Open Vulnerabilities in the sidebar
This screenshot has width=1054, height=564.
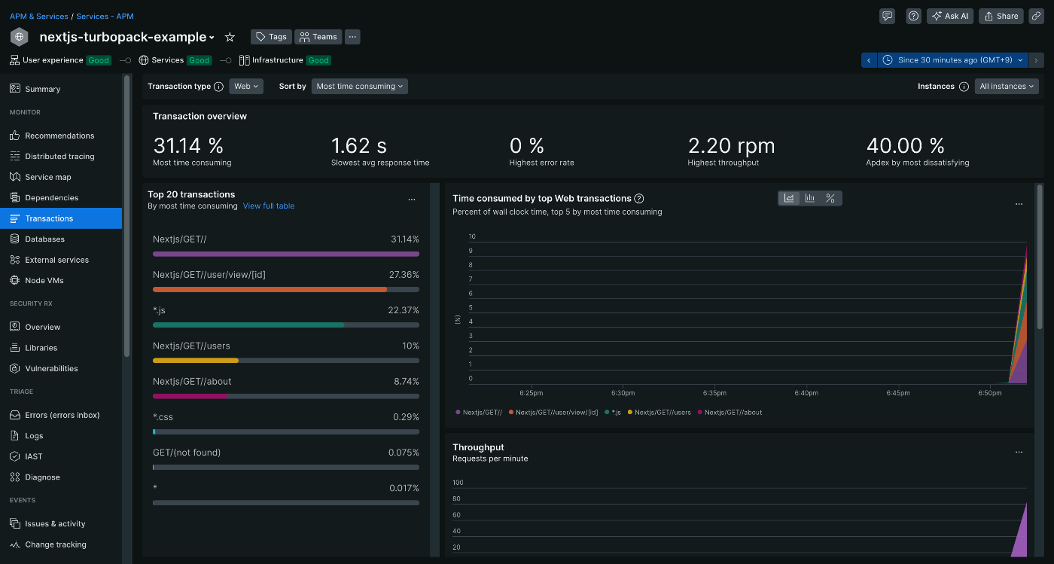point(61,368)
